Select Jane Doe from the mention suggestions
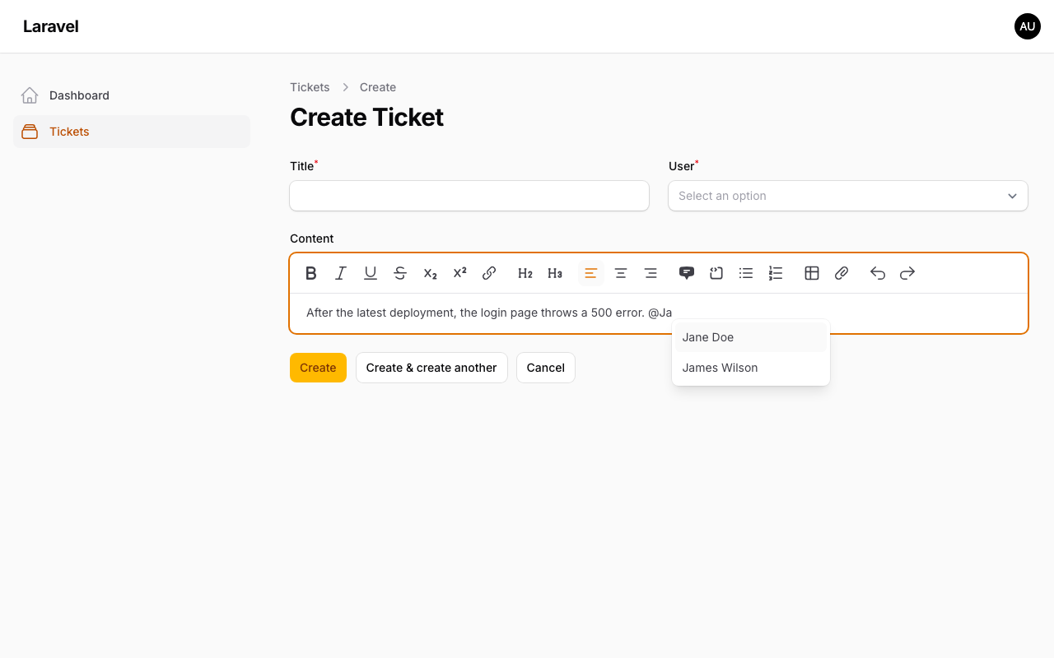The height and width of the screenshot is (658, 1054). 708,337
